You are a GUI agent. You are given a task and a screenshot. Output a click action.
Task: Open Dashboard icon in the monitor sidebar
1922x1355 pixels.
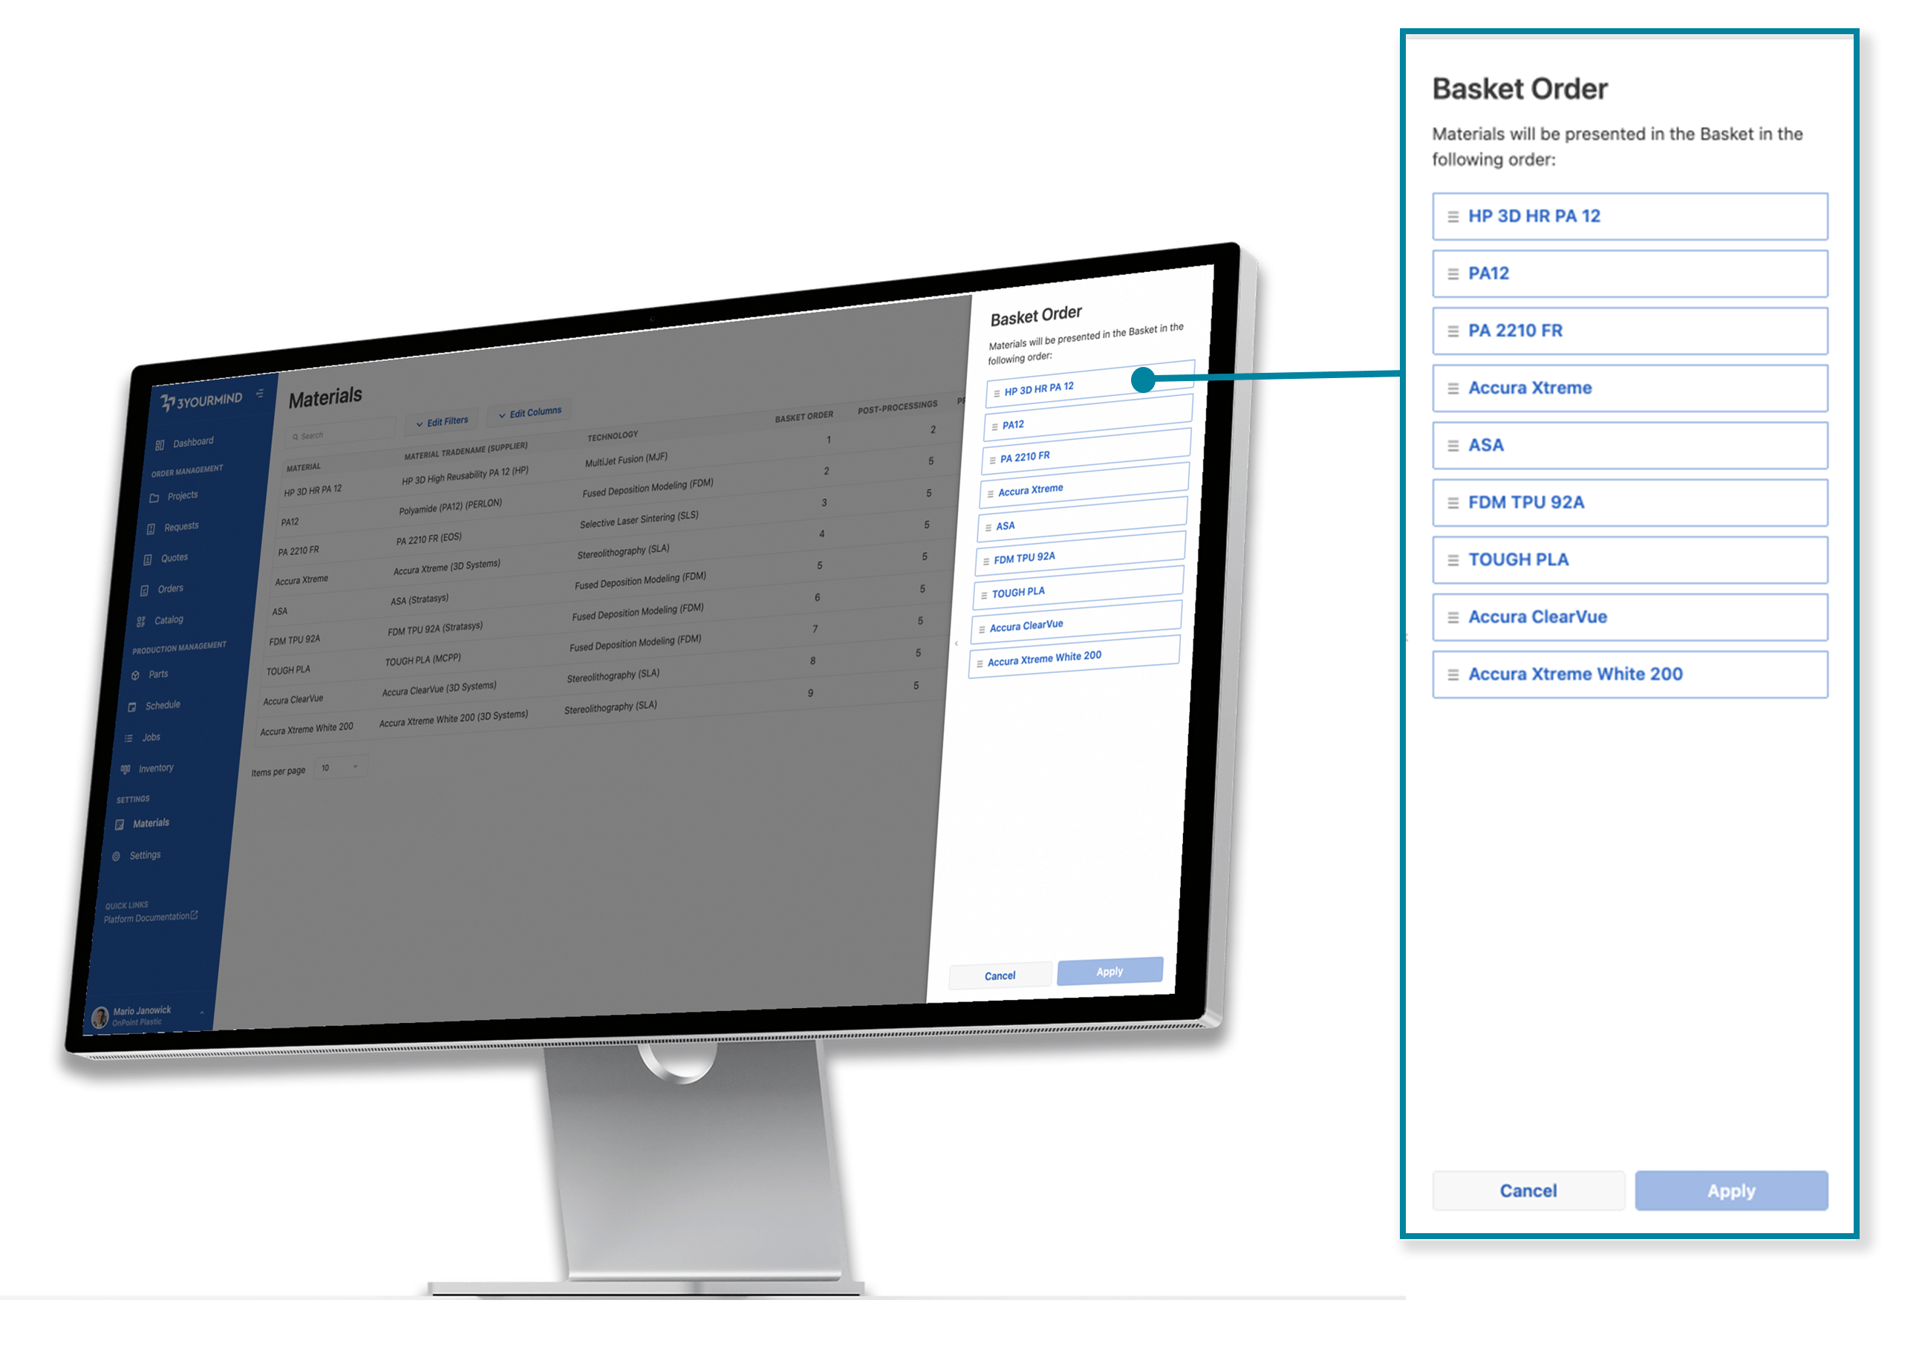(159, 446)
